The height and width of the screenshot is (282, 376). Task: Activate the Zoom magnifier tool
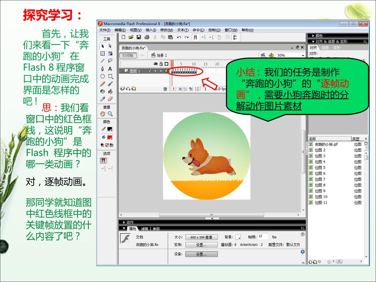pos(110,114)
